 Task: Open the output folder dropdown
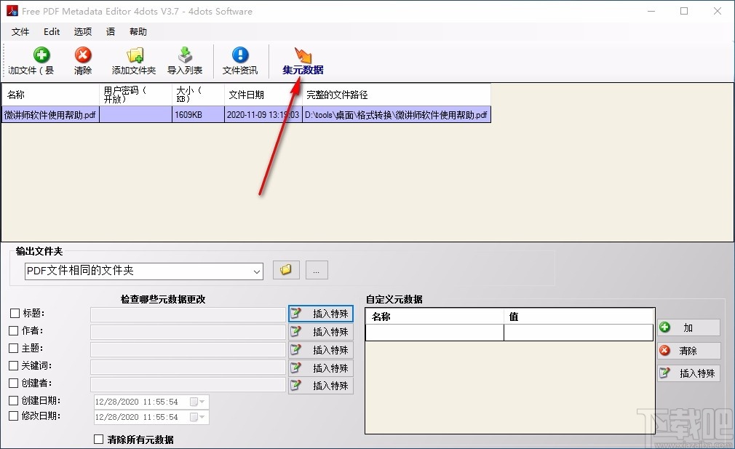[x=256, y=270]
